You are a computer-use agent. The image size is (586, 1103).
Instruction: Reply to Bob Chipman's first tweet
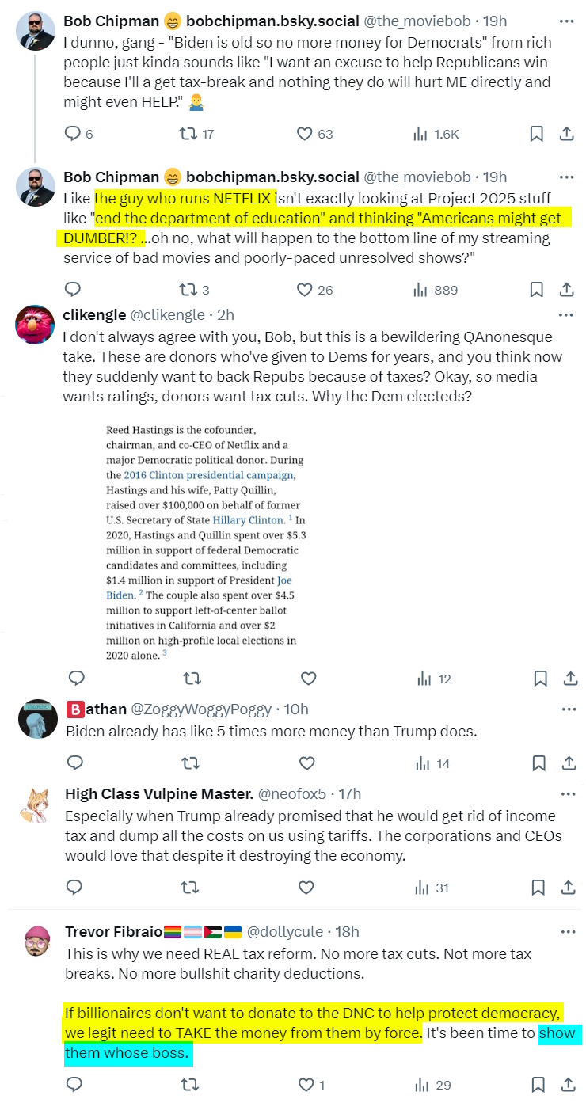[74, 134]
